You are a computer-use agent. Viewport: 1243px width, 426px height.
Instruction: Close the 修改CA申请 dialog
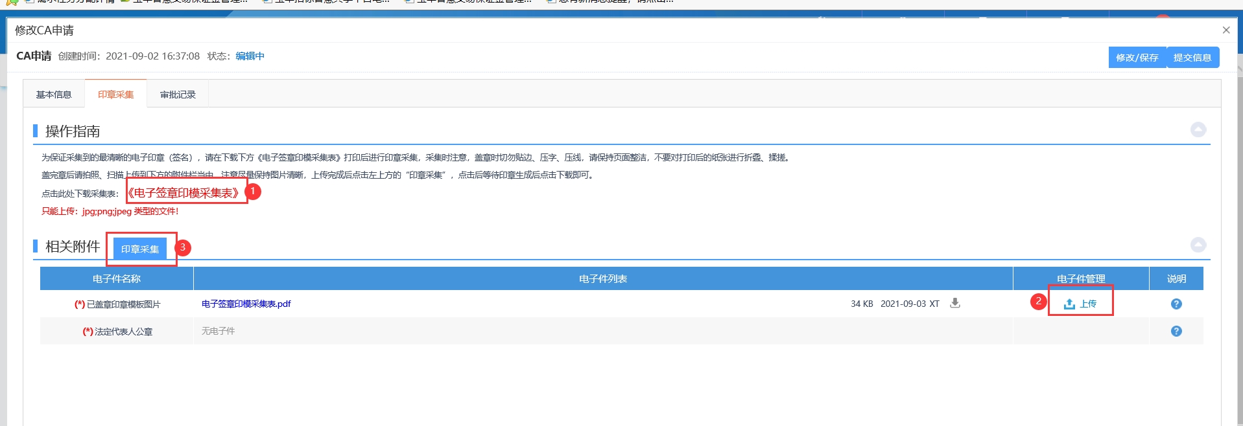(x=1225, y=30)
